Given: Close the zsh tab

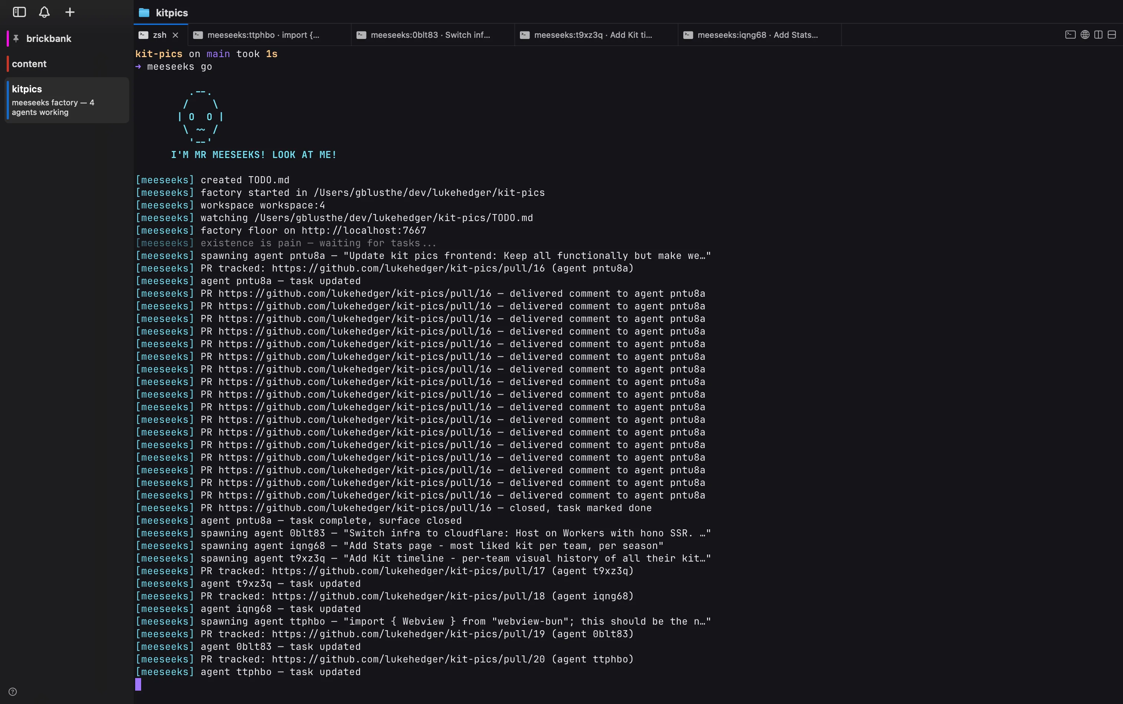Looking at the screenshot, I should [x=175, y=35].
